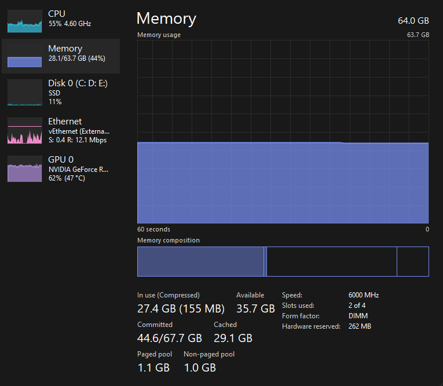This screenshot has width=443, height=386.
Task: Click the '2 of 4' slots value
Action: click(x=357, y=306)
